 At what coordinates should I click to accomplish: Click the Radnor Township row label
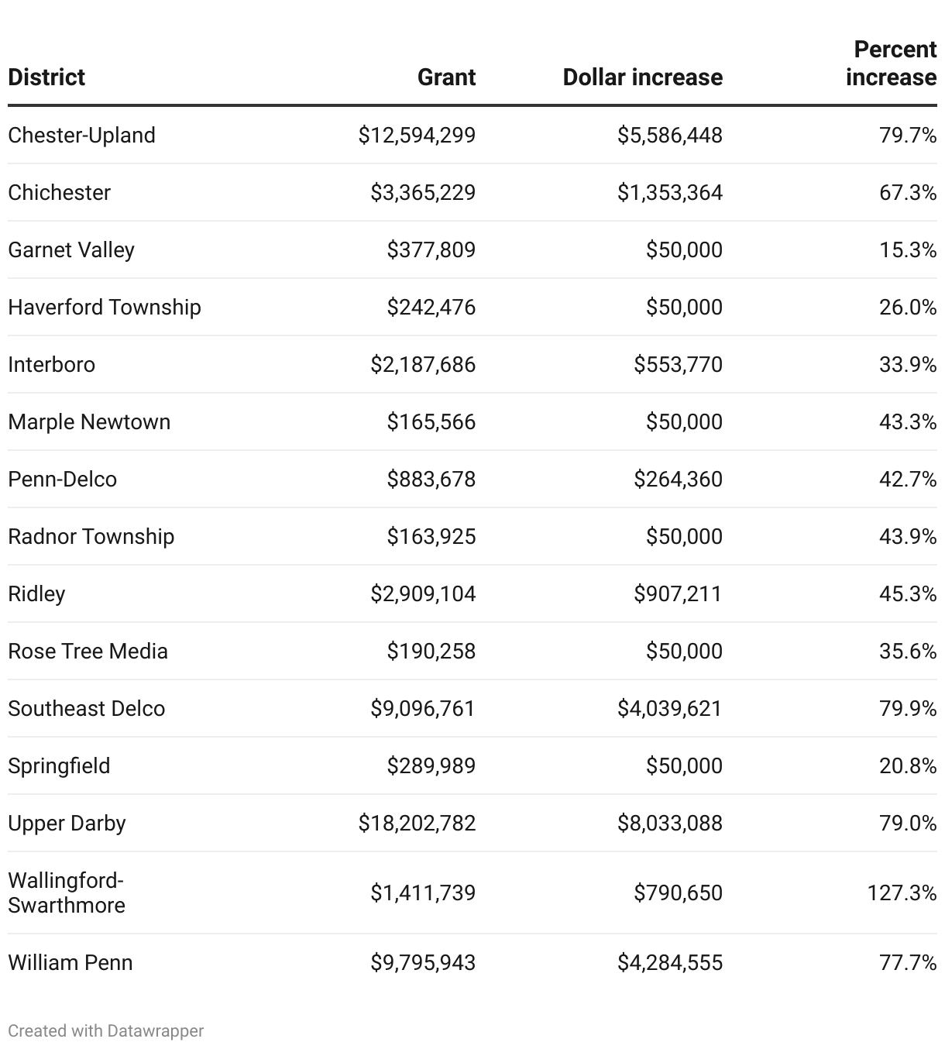[x=91, y=537]
